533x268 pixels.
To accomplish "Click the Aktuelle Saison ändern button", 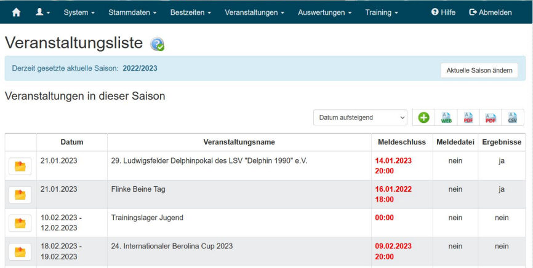I will pyautogui.click(x=479, y=70).
